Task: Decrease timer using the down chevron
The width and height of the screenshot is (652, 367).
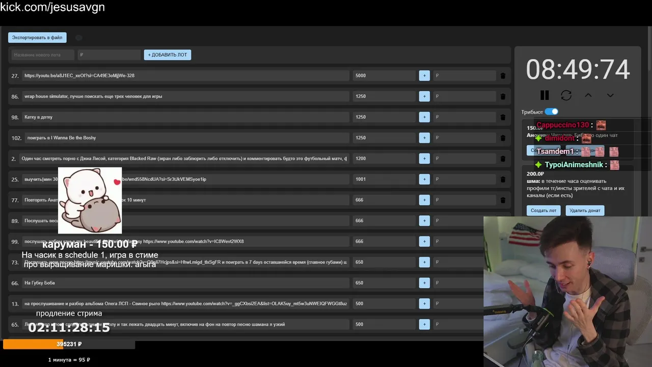Action: (x=610, y=95)
